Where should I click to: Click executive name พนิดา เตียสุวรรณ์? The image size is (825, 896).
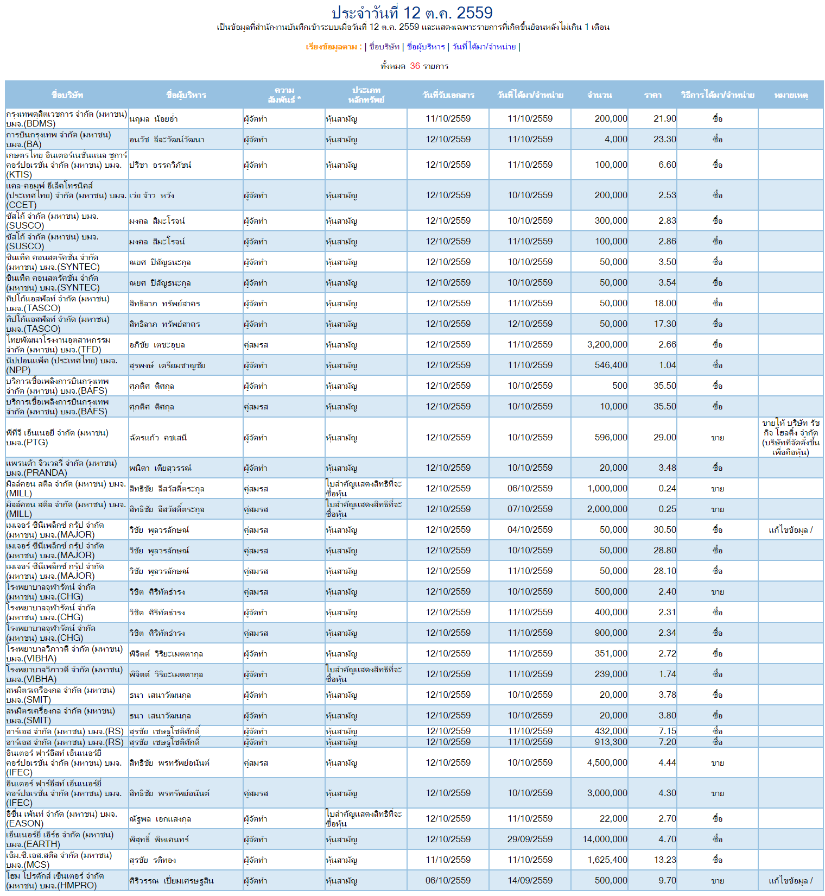tap(161, 468)
